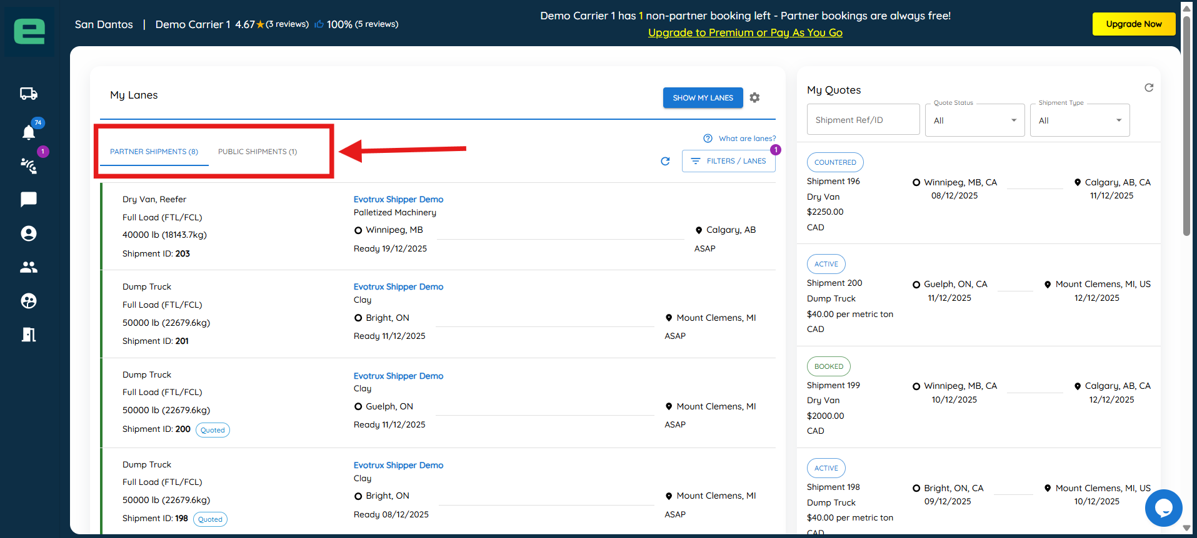Select the Shipment ID: 203 text
Screen dimensions: 1197x538
tap(156, 253)
